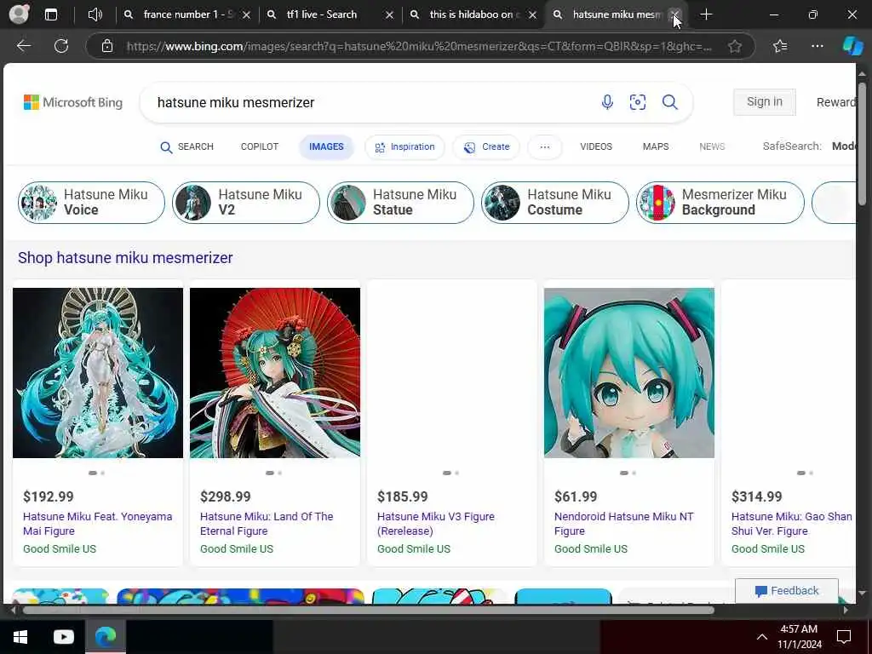Submit search with magnifier icon

coord(669,102)
